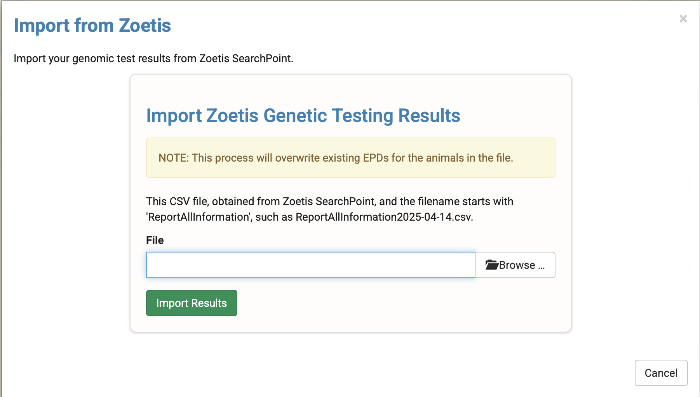
Task: Click Import Zoetis Genetic Testing Results heading
Action: pos(303,116)
